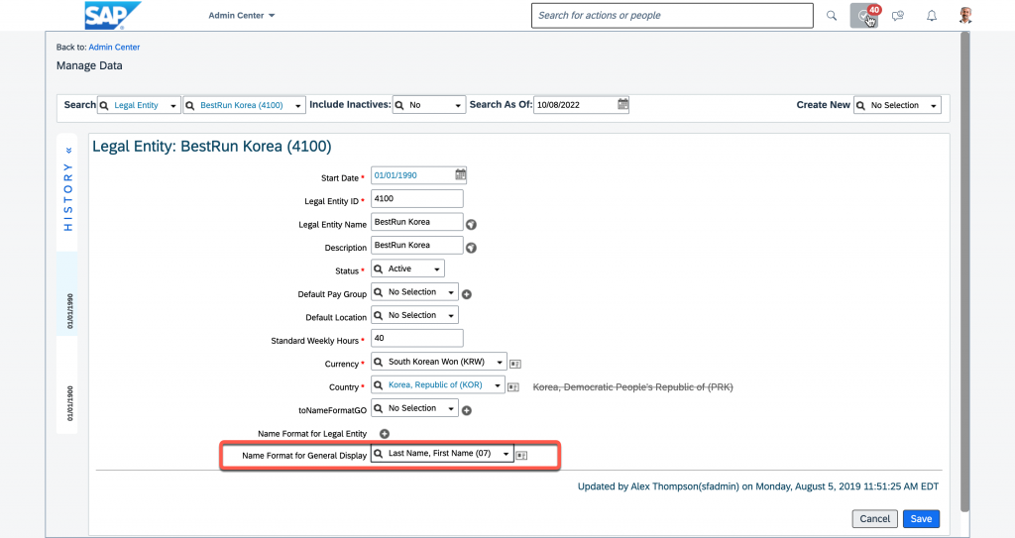Viewport: 1015px width, 538px height.
Task: Click the Description field
Action: [x=417, y=246]
